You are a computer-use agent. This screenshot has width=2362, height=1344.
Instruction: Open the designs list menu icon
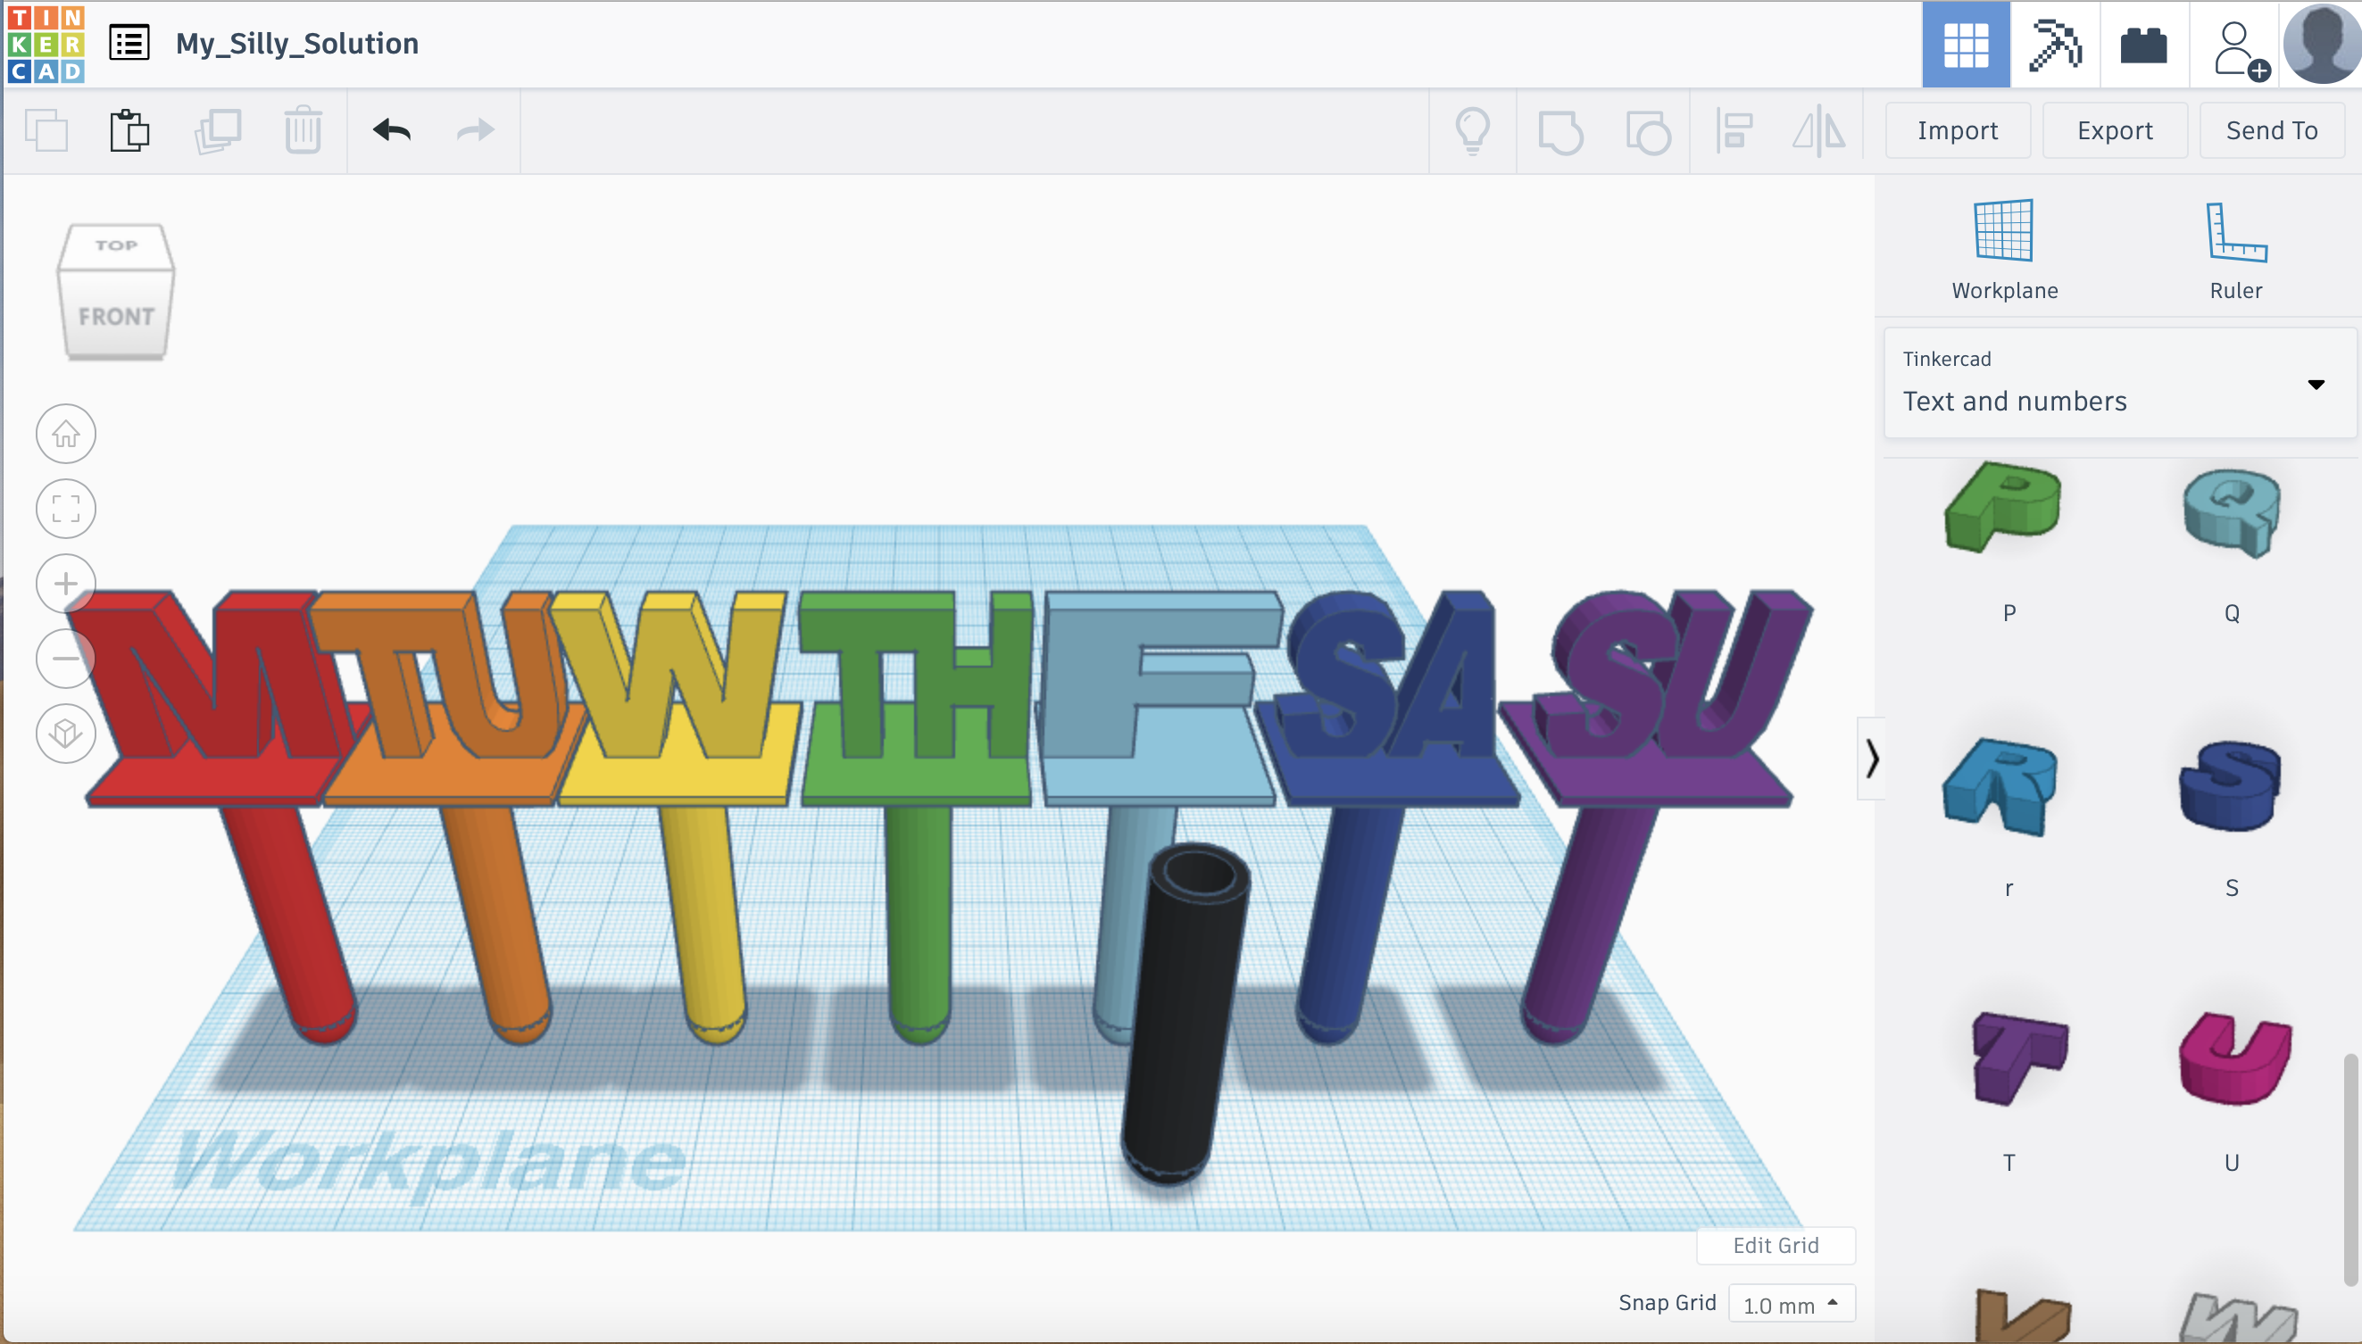point(129,43)
